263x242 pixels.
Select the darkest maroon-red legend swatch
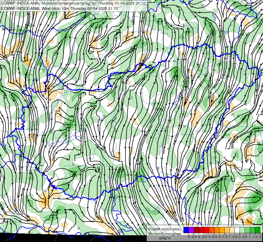tap(196, 230)
